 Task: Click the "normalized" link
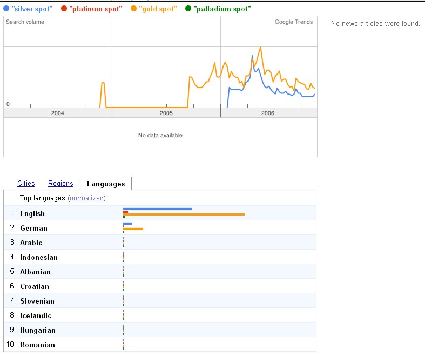(86, 198)
